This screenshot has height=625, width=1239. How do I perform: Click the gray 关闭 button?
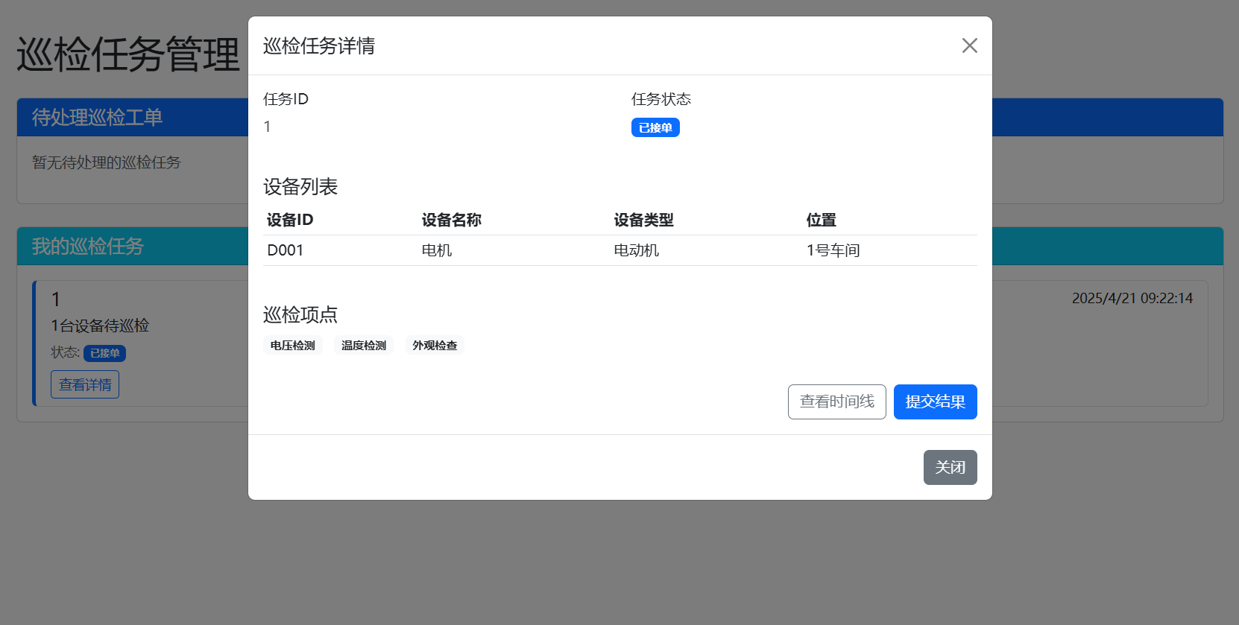[950, 467]
